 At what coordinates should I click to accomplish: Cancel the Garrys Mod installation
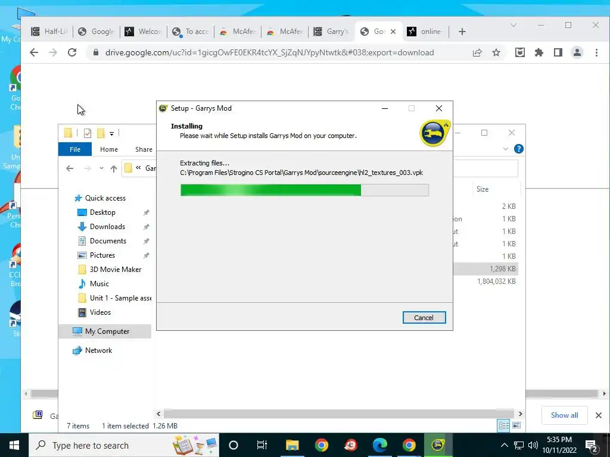click(424, 318)
